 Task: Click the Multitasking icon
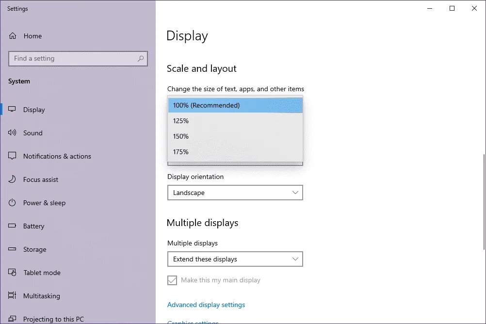12,295
